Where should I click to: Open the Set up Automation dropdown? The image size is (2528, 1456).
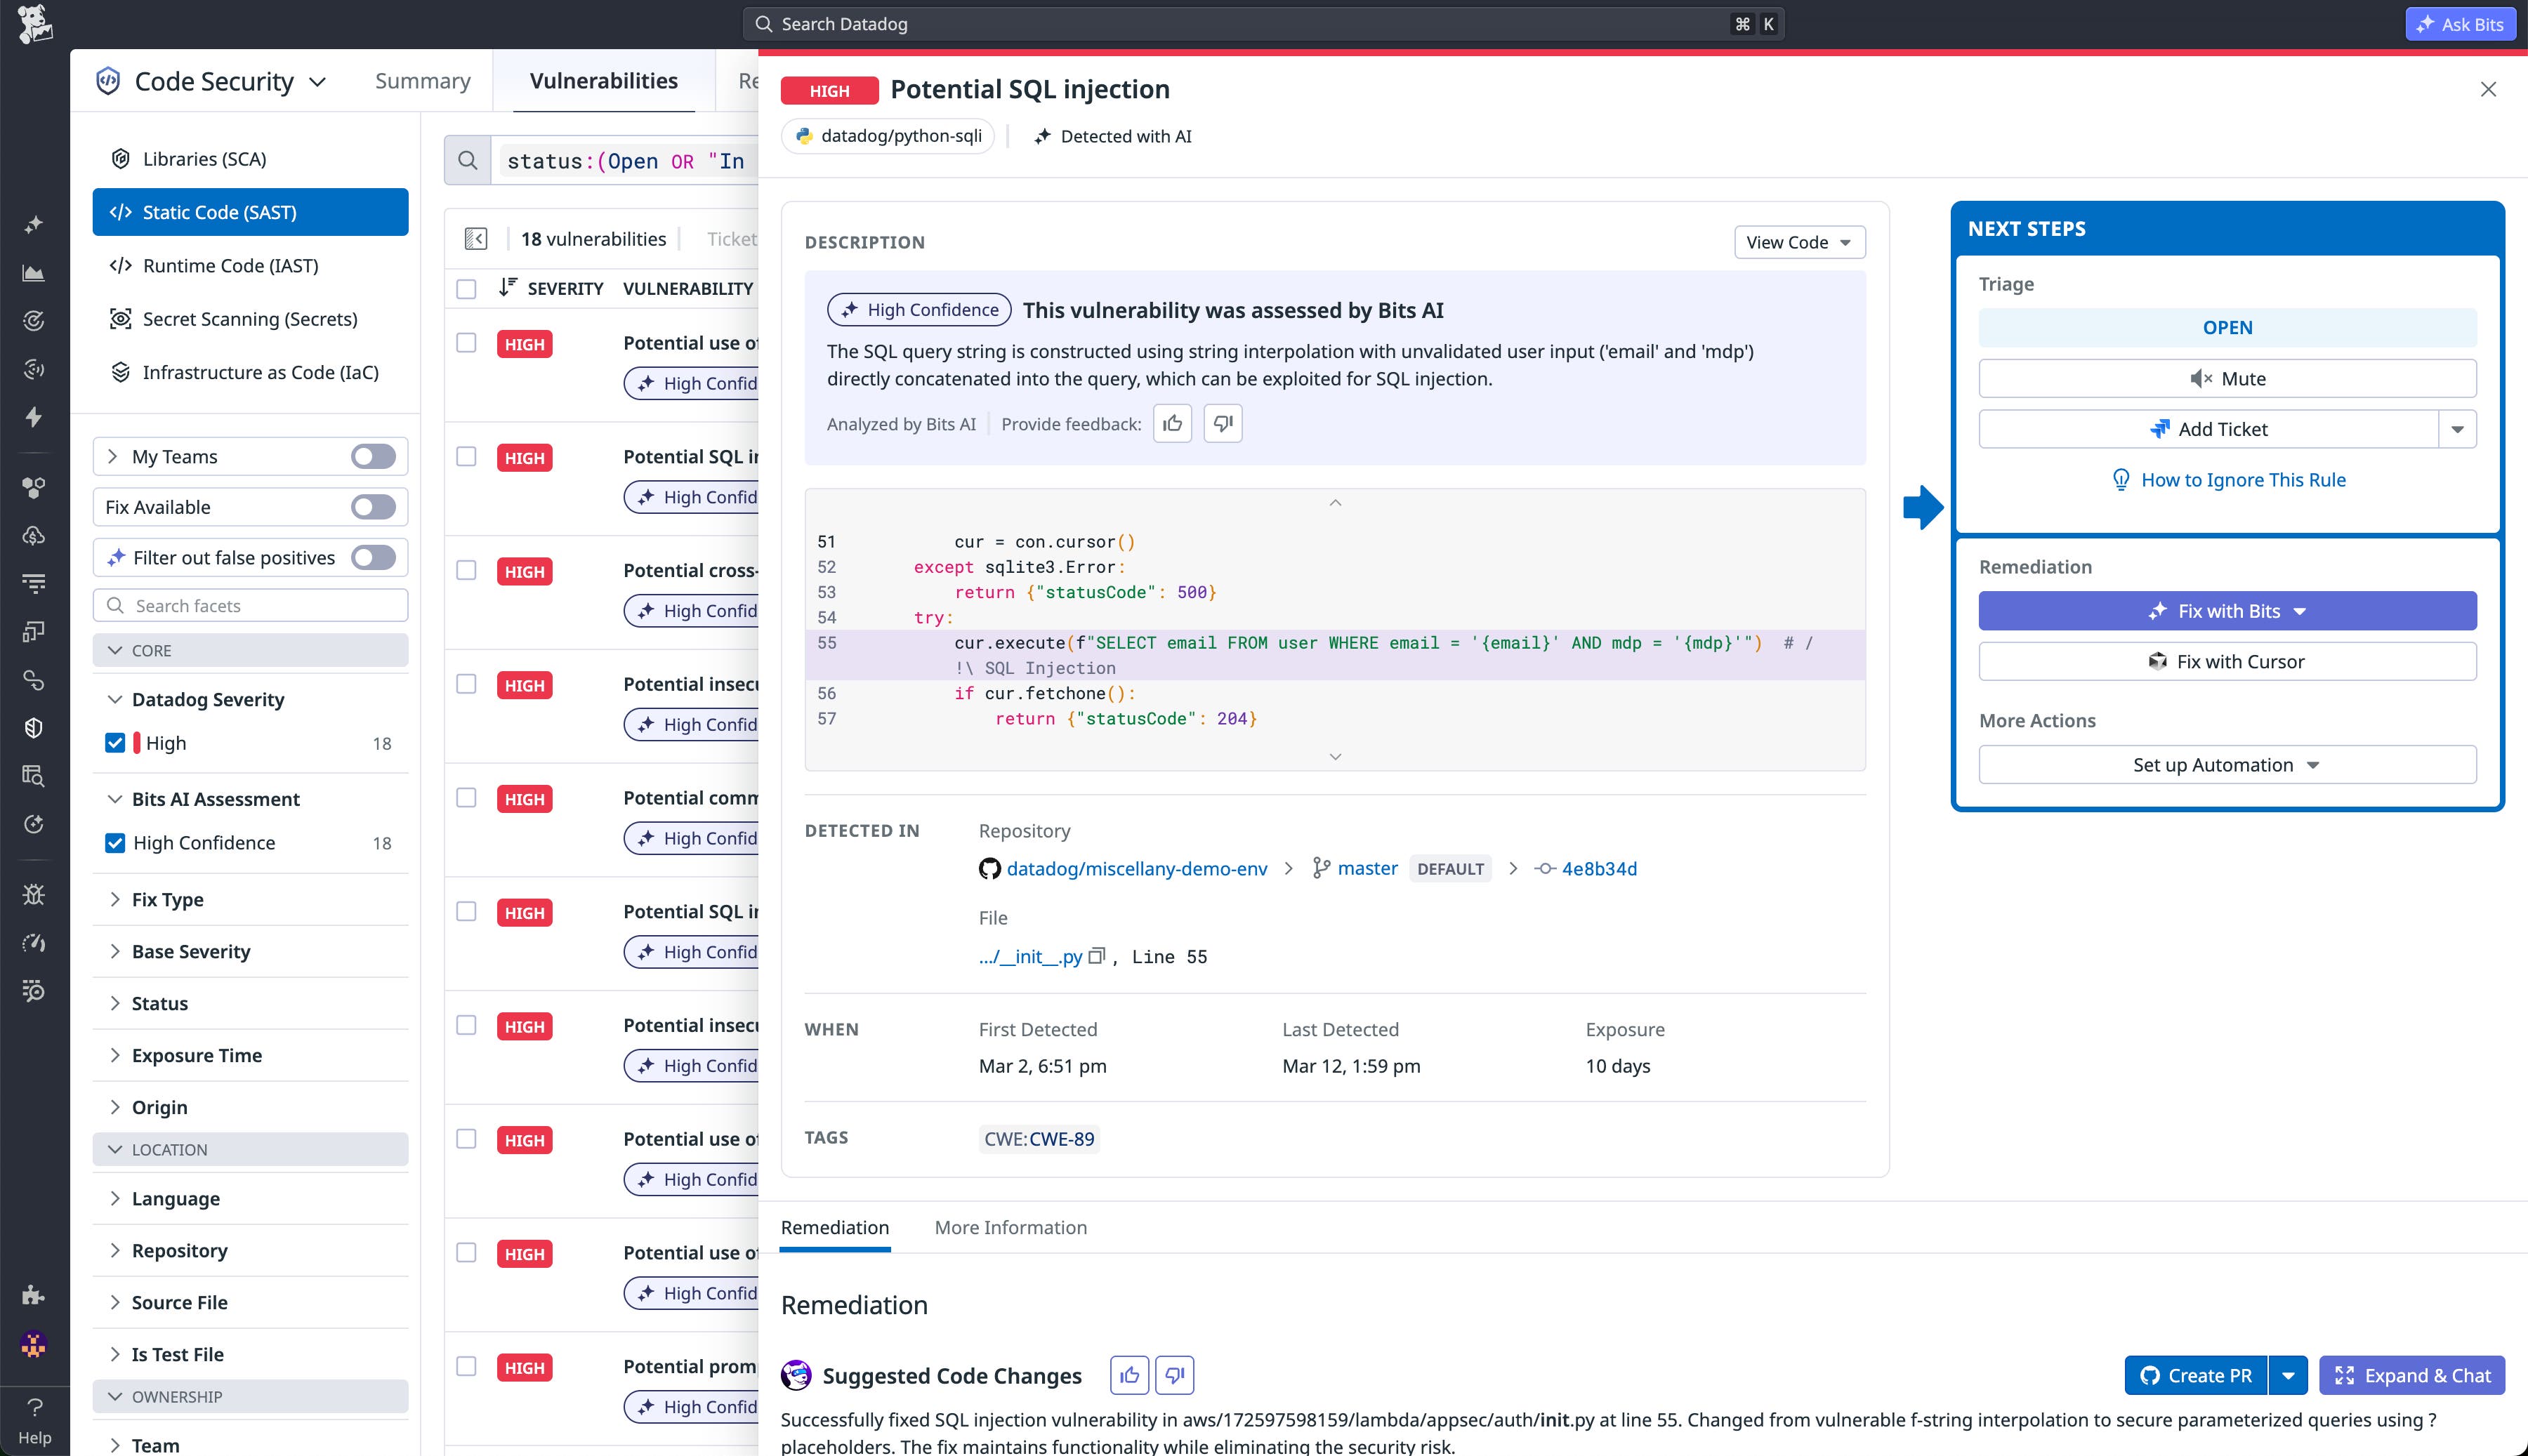tap(2226, 764)
